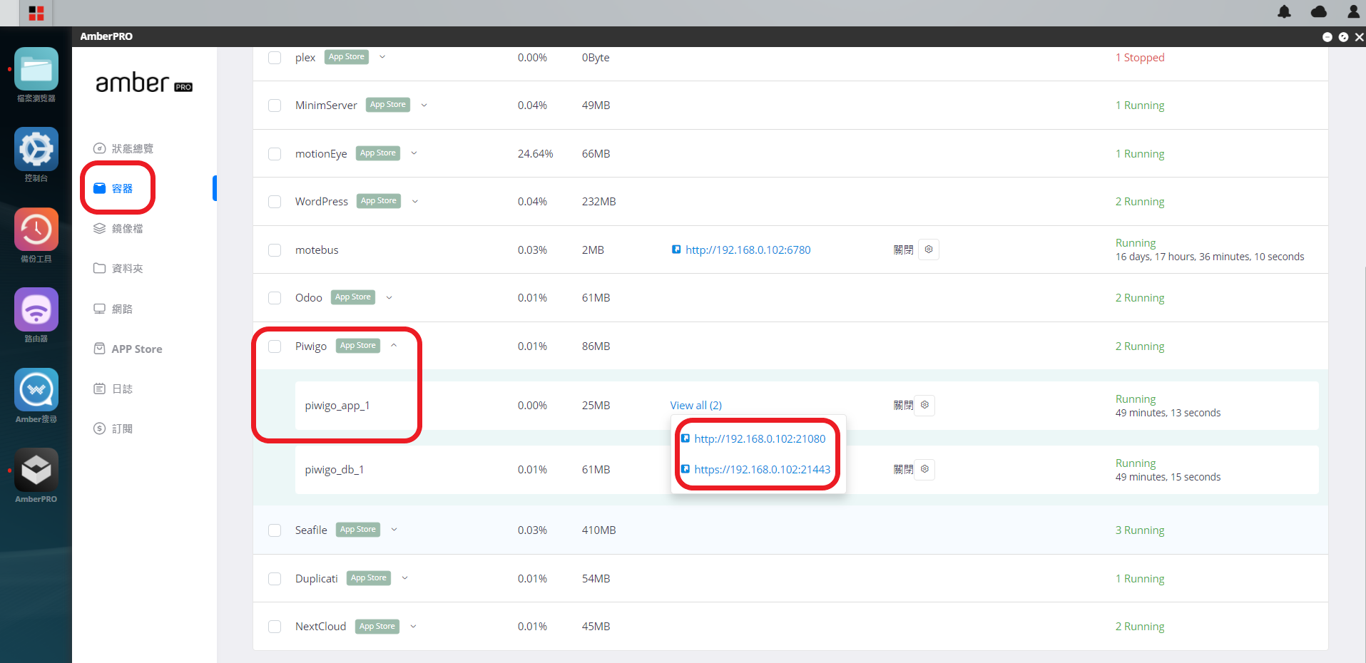Click the '3 Running' status of Seafile
Viewport: 1366px width, 663px height.
coord(1140,530)
